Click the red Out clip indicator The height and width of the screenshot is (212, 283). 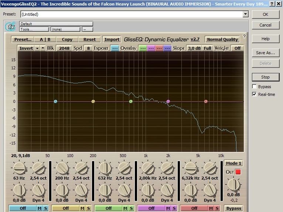coord(238,172)
